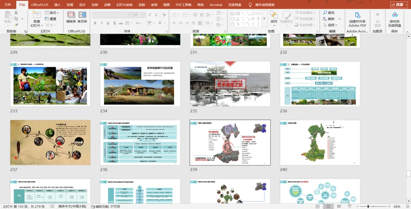Switch to the 插入 insert tab

(57, 5)
